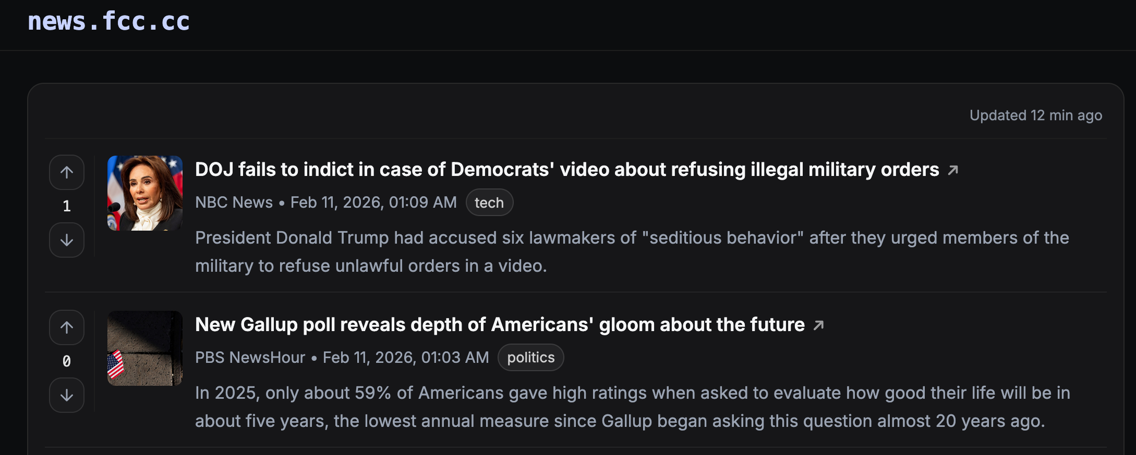Click external link arrow beside Gallup headline
The width and height of the screenshot is (1136, 455).
tap(818, 325)
